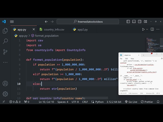The height and width of the screenshot is (122, 163).
Task: Run the Python file with play button
Action: 143,29
